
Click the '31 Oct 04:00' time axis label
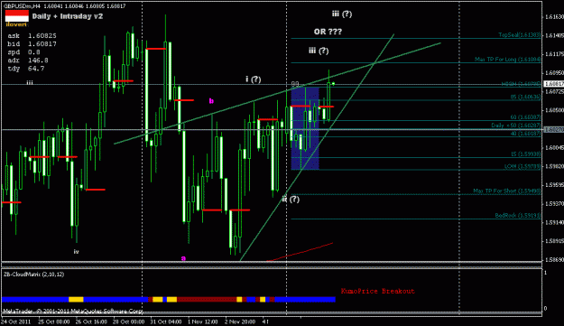tap(166, 321)
